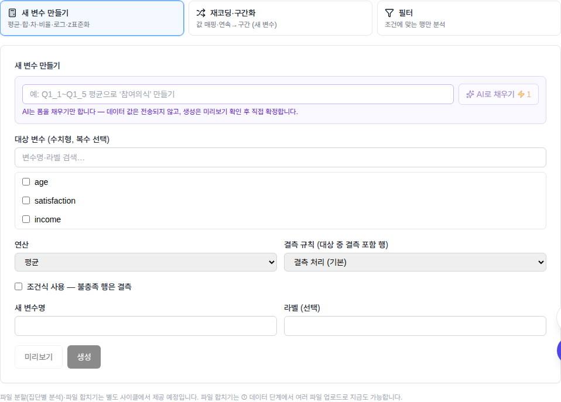Check the age variable checkbox
Viewport: 561px width, 402px height.
point(26,181)
